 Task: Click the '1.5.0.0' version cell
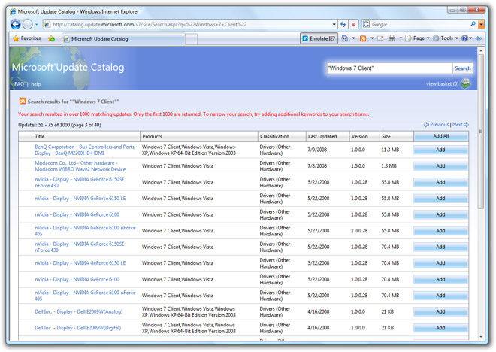pyautogui.click(x=358, y=166)
